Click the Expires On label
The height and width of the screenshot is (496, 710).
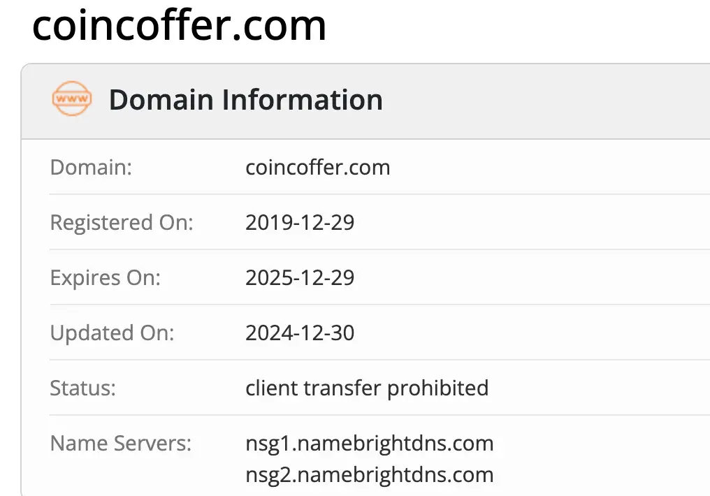pos(105,278)
